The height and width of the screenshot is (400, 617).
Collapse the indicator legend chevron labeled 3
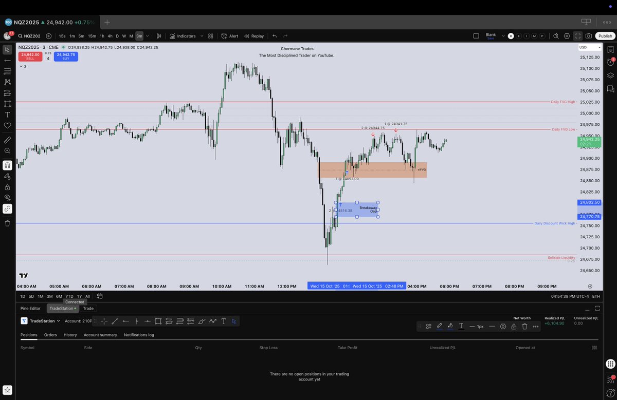click(x=23, y=66)
